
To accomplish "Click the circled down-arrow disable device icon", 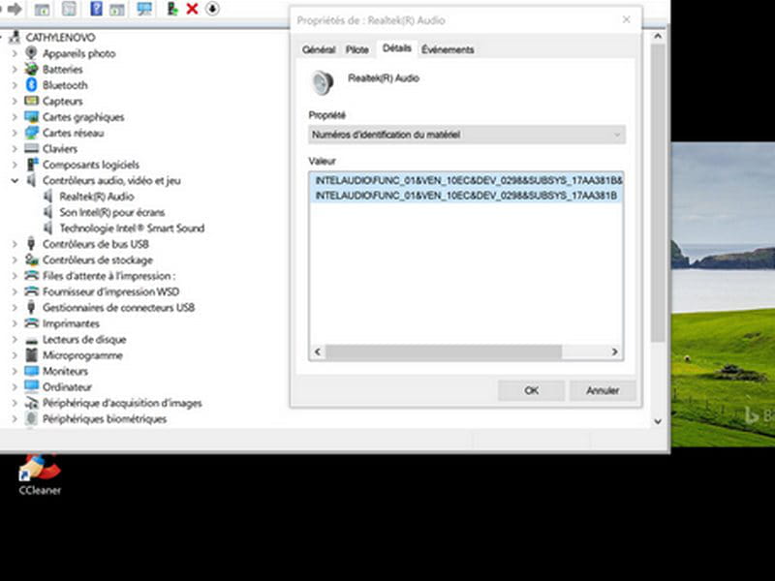I will pos(212,9).
